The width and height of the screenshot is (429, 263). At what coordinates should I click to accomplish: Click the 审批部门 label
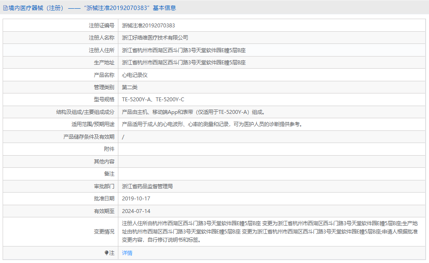pyautogui.click(x=104, y=186)
